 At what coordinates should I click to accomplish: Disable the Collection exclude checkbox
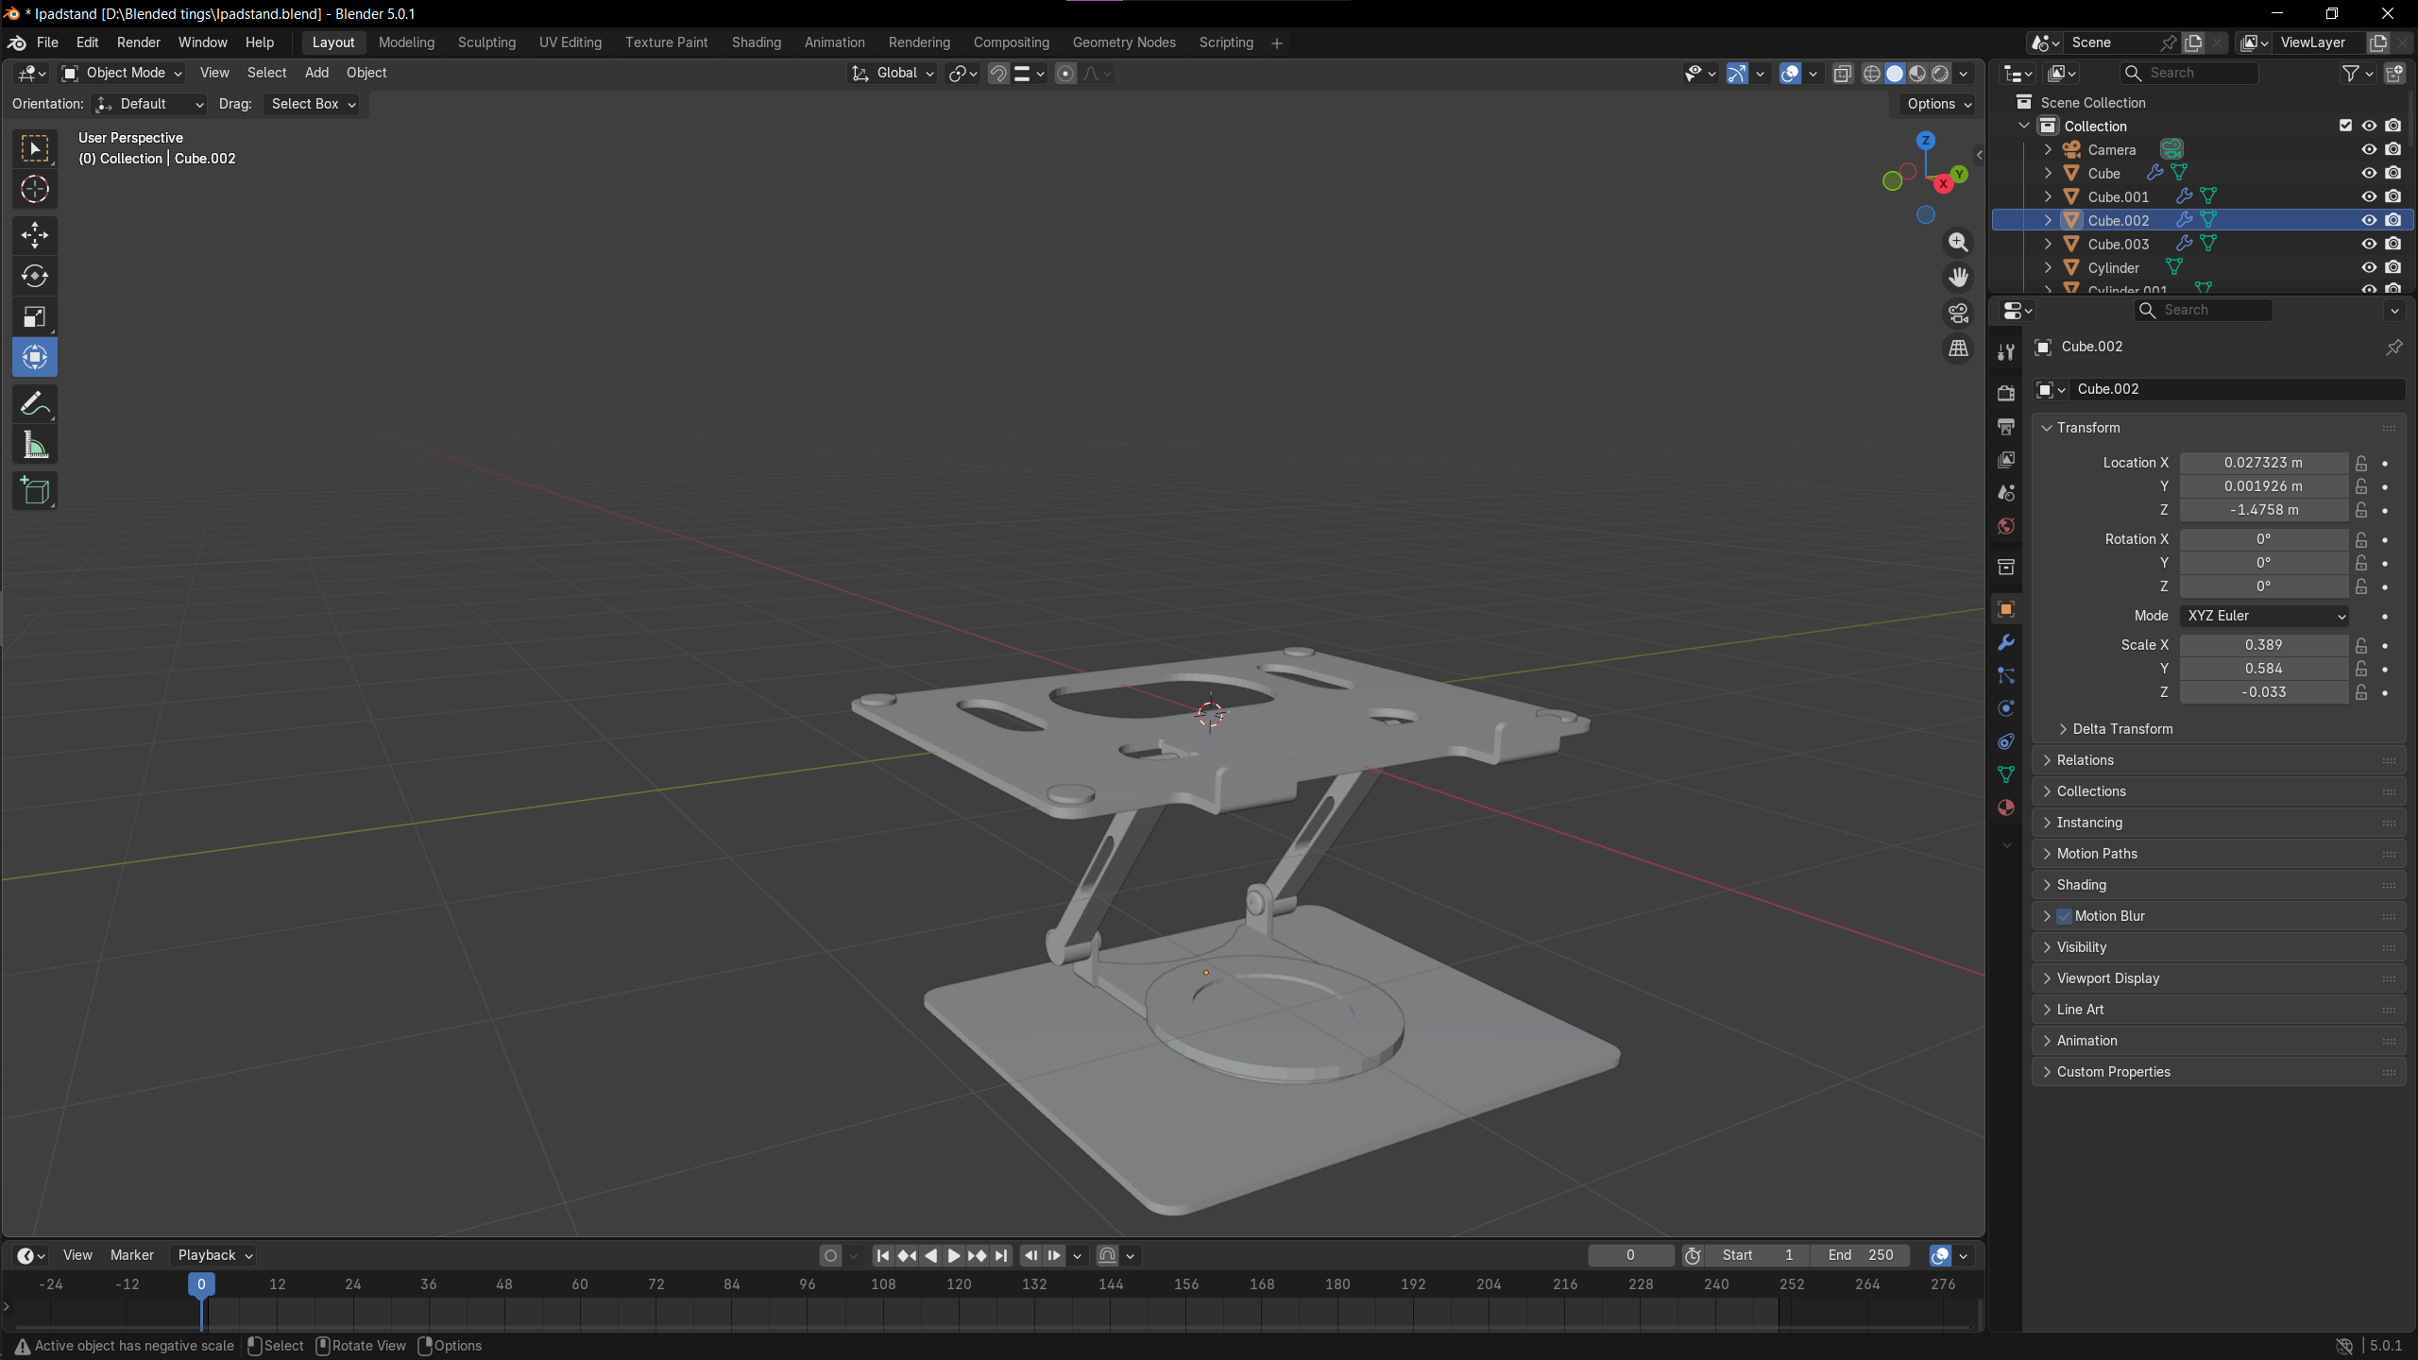pyautogui.click(x=2345, y=126)
